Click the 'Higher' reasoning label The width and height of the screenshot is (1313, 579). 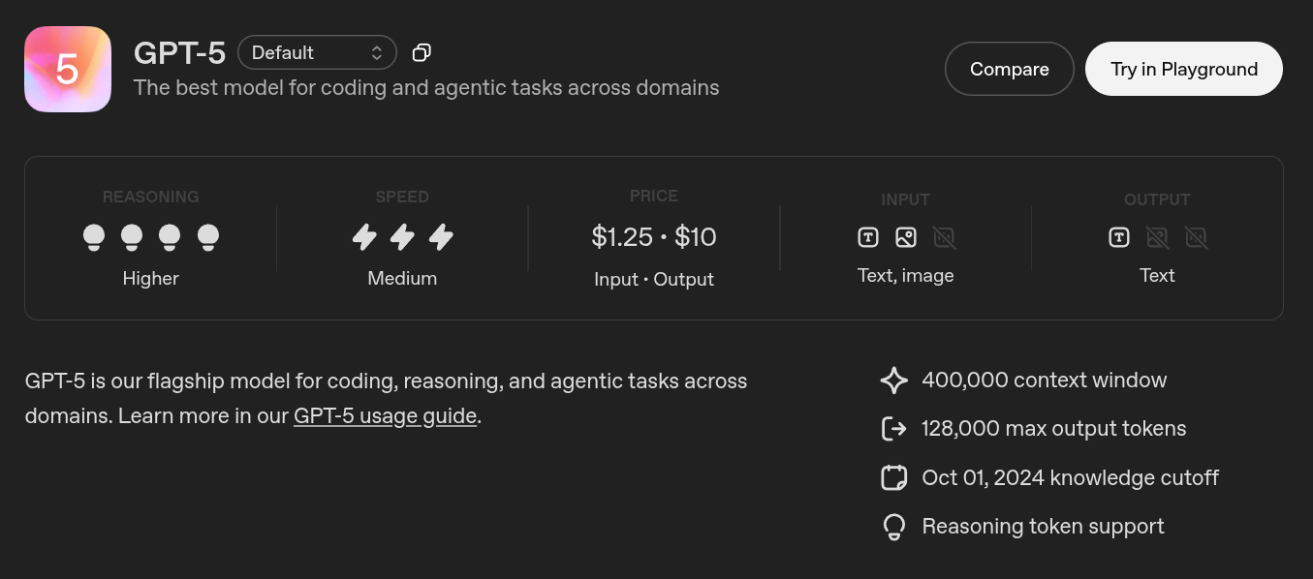[x=151, y=279]
